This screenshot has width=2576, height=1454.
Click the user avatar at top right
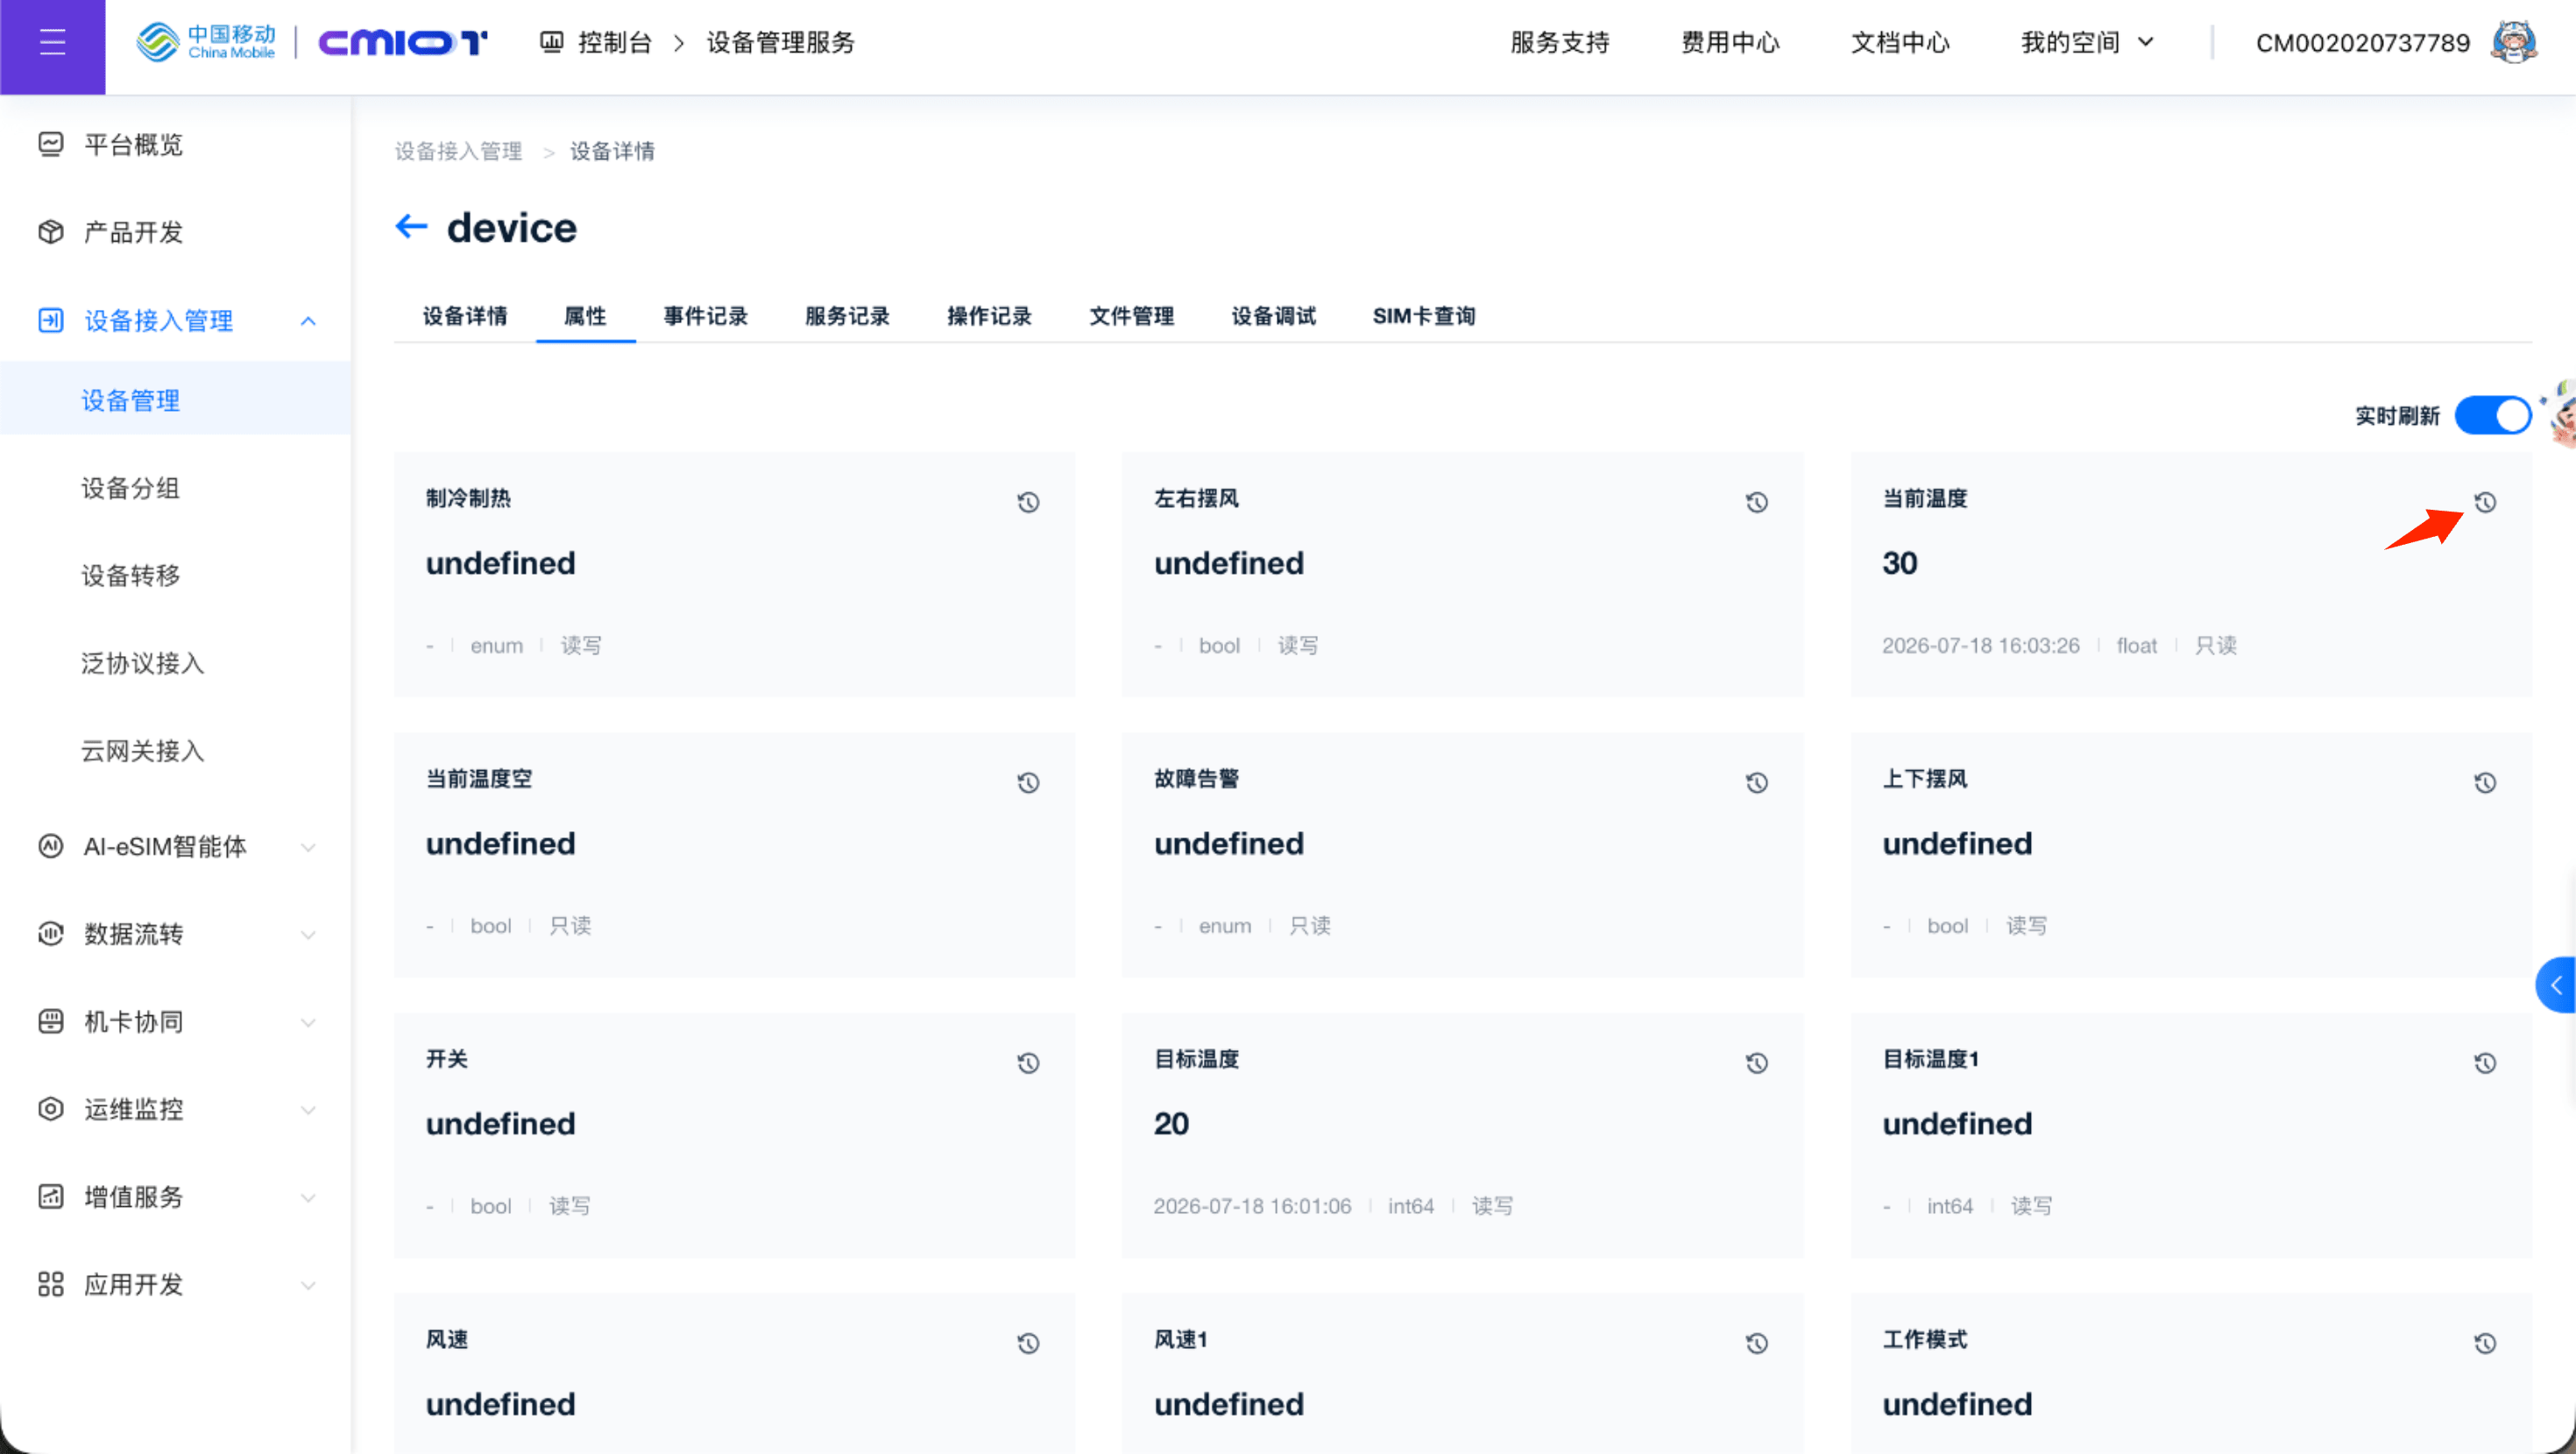[2513, 42]
